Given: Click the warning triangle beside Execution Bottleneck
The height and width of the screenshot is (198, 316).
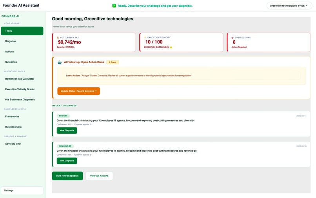Looking at the screenshot, I should pyautogui.click(x=171, y=47).
